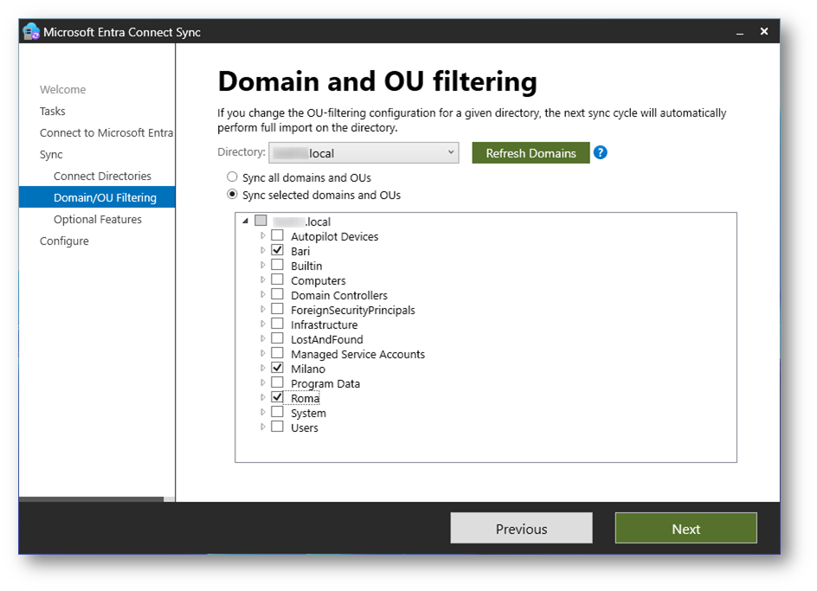Expand the Builtin node
Screen dimensions: 817x591
[x=262, y=265]
